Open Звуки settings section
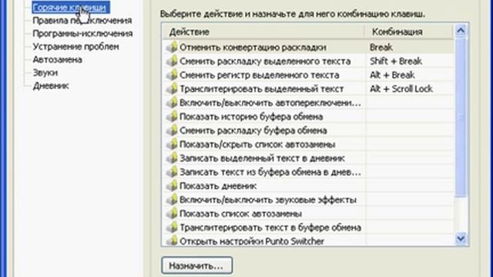Screen dimensions: 493x277 coord(45,73)
